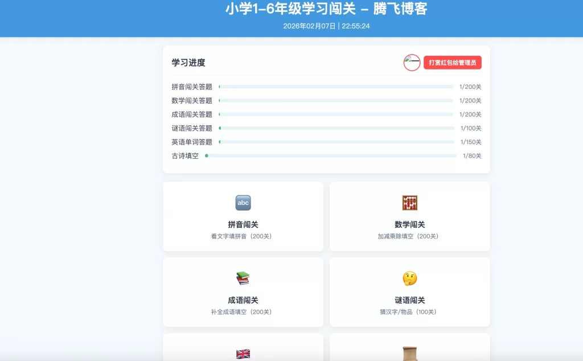Click the 古诗填空 label
Screen dimensions: 583x361
coord(185,156)
